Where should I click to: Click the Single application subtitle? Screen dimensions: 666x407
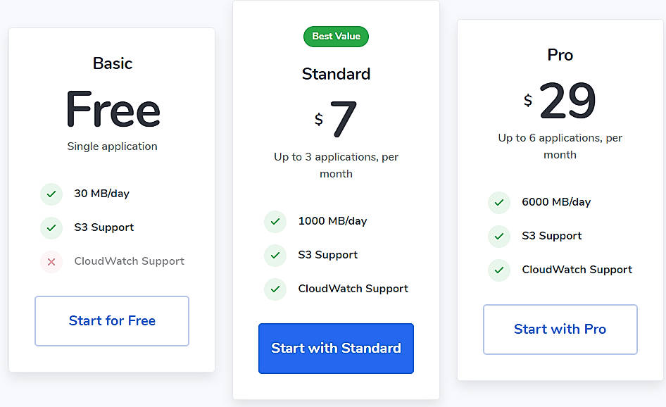click(x=112, y=146)
